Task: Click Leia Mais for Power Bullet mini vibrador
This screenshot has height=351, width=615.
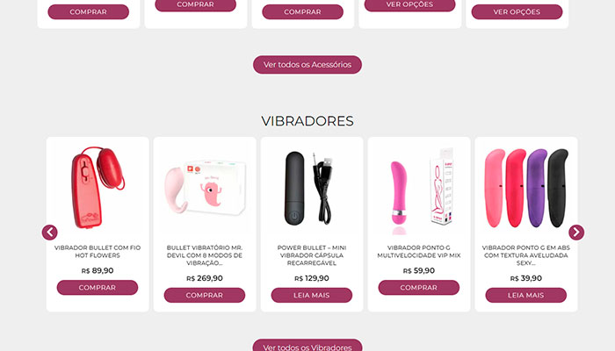Action: tap(311, 295)
